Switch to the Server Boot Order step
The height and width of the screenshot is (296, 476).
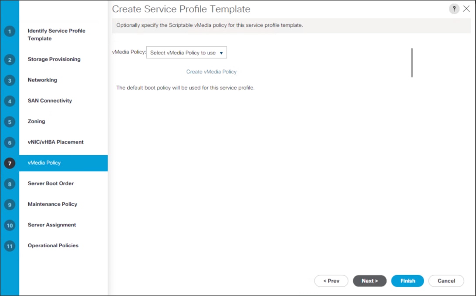pos(50,183)
